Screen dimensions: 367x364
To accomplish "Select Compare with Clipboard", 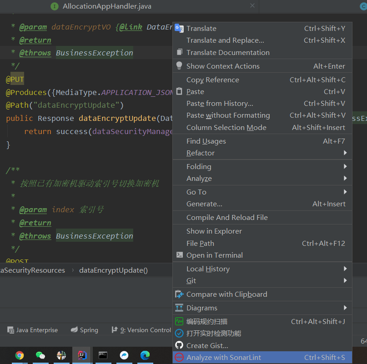I will pos(226,294).
